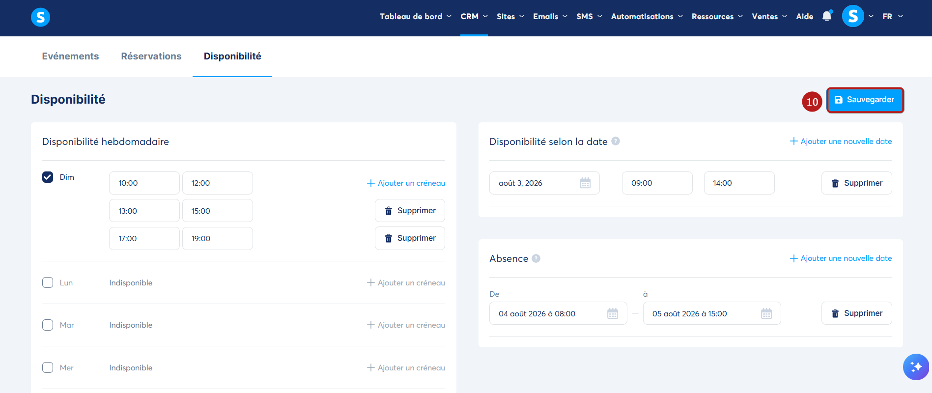The image size is (932, 393).
Task: Open the AI assistant sparkle button
Action: 916,367
